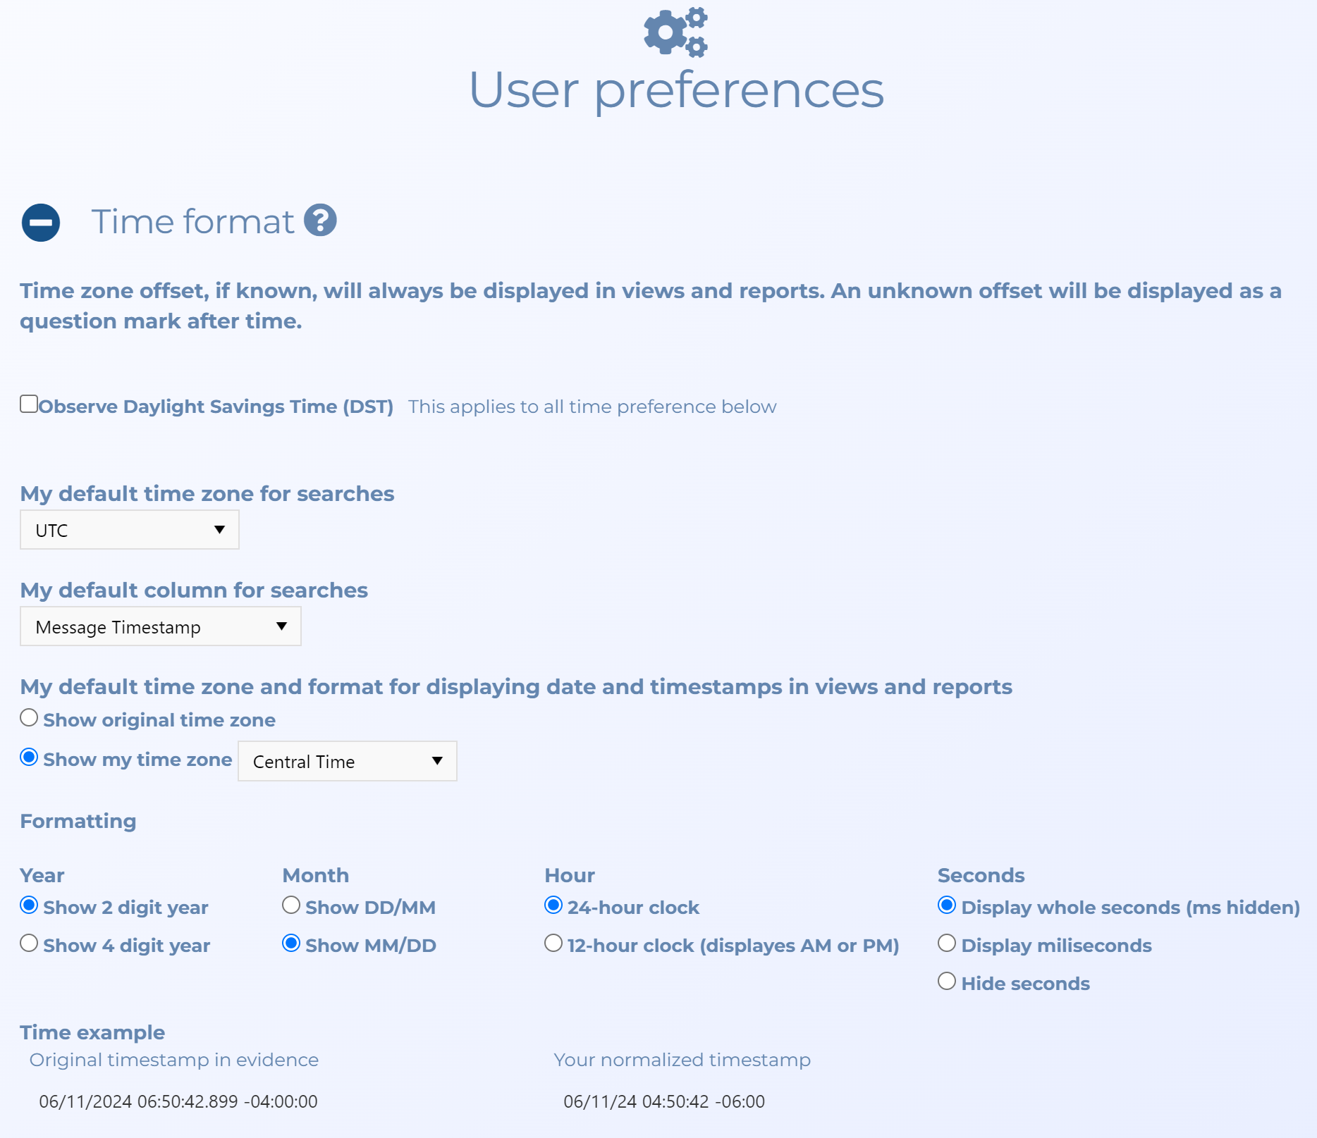Click the User preferences heading
1317x1138 pixels.
[x=676, y=90]
